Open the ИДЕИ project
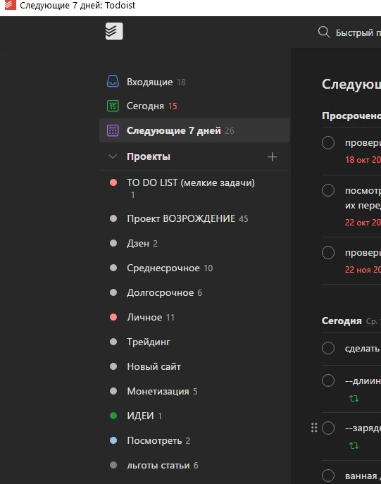 [x=194, y=416]
